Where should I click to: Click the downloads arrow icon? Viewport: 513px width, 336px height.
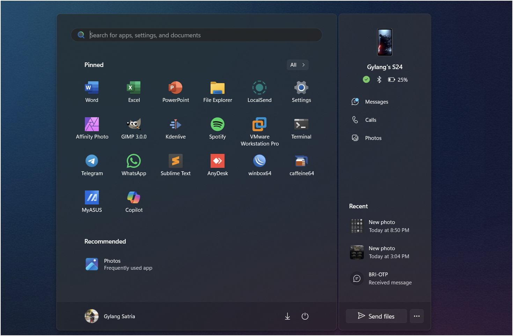(287, 316)
